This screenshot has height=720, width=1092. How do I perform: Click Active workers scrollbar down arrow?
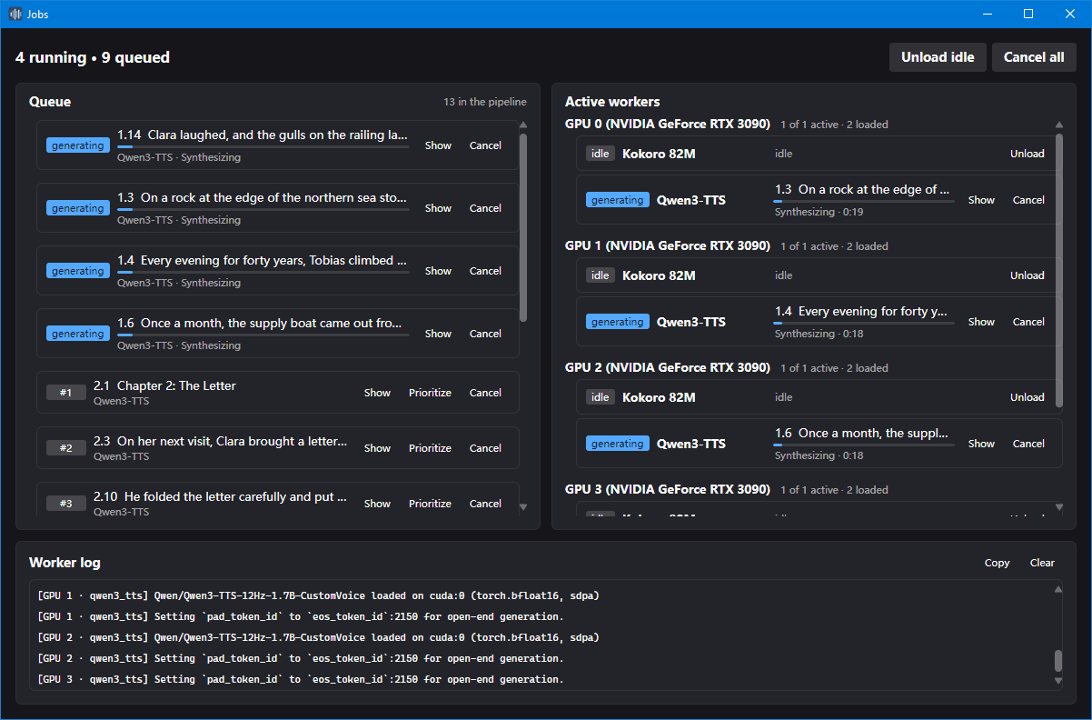tap(1058, 507)
